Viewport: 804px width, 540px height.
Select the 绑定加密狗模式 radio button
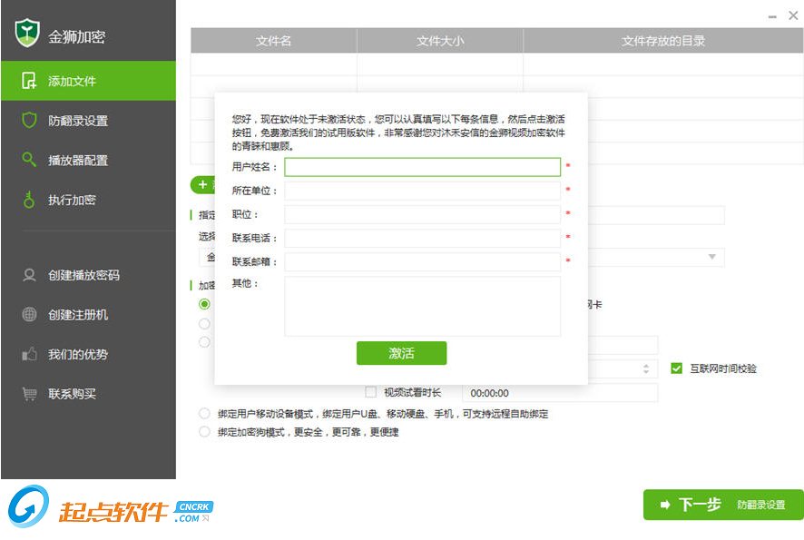tap(205, 432)
